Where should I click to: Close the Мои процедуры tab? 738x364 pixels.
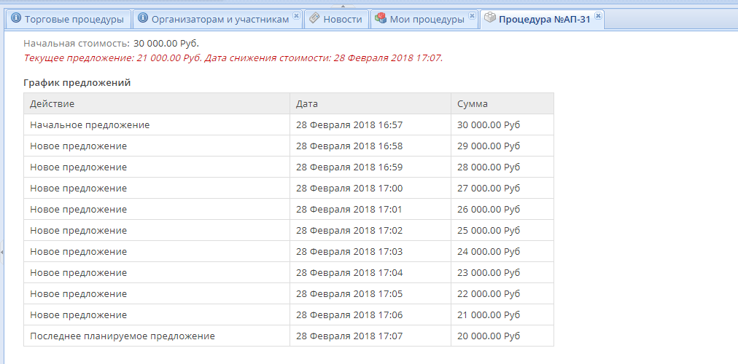[471, 15]
